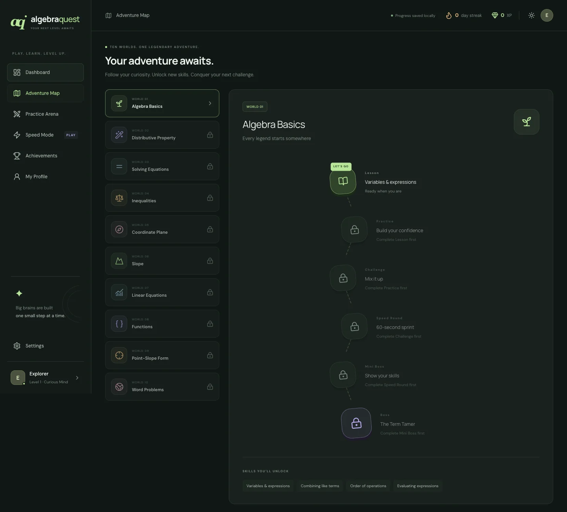This screenshot has height=512, width=567.
Task: Click the Functions braces icon
Action: coord(119,324)
